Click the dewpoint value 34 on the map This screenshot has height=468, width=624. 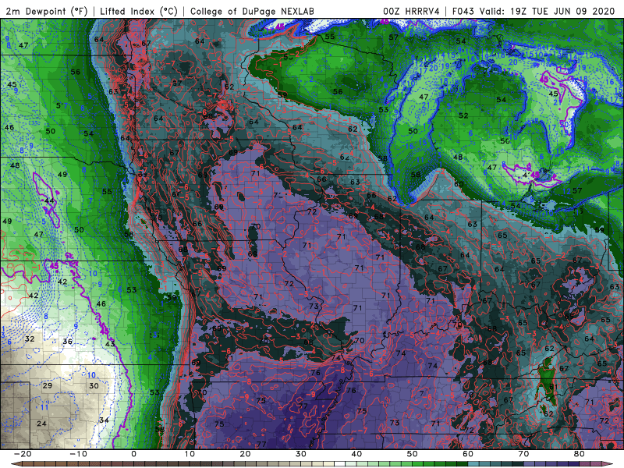point(104,420)
